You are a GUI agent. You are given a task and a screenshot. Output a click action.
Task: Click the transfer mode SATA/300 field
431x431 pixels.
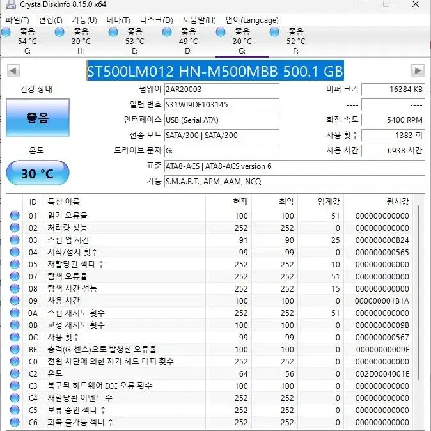221,135
